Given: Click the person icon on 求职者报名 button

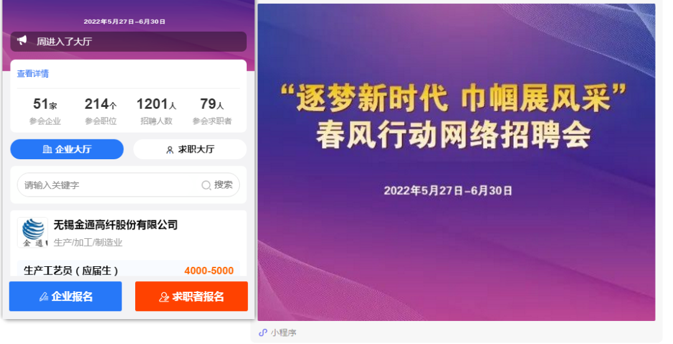Looking at the screenshot, I should 164,297.
